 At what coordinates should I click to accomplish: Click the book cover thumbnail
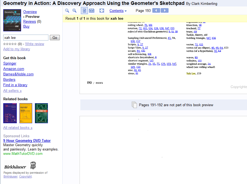[x=12, y=20]
